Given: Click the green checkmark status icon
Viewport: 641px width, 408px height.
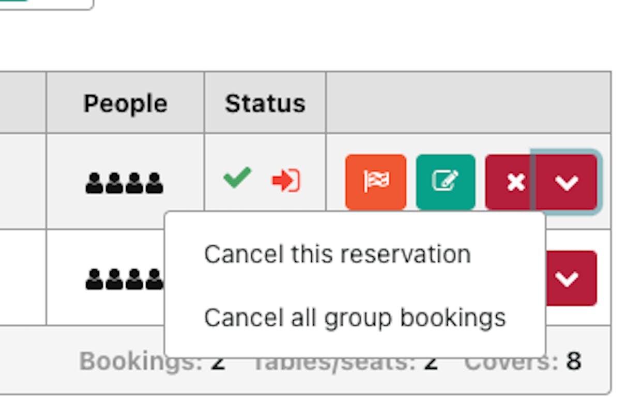Looking at the screenshot, I should tap(237, 178).
